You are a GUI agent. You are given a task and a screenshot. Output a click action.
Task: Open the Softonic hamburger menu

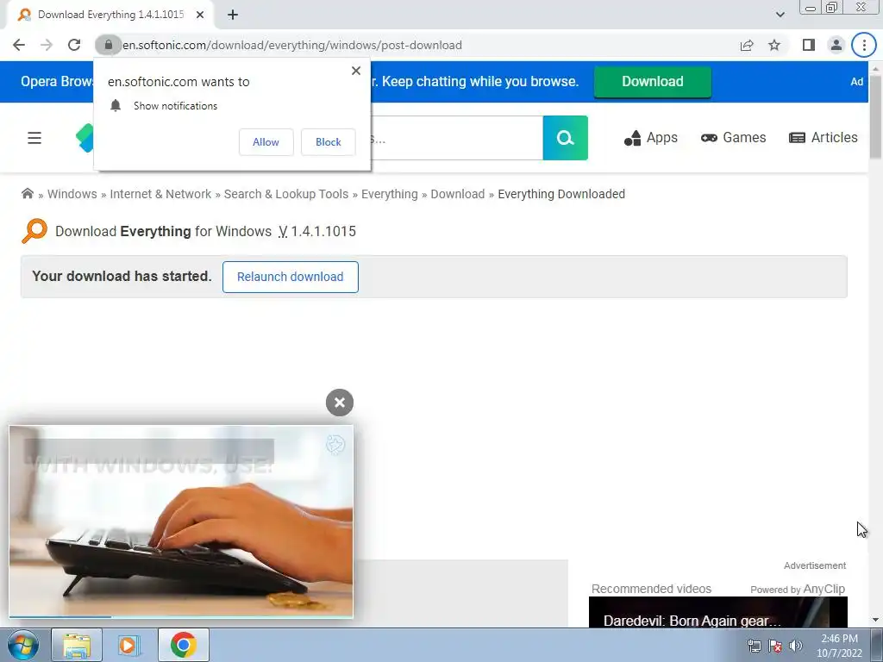[34, 138]
